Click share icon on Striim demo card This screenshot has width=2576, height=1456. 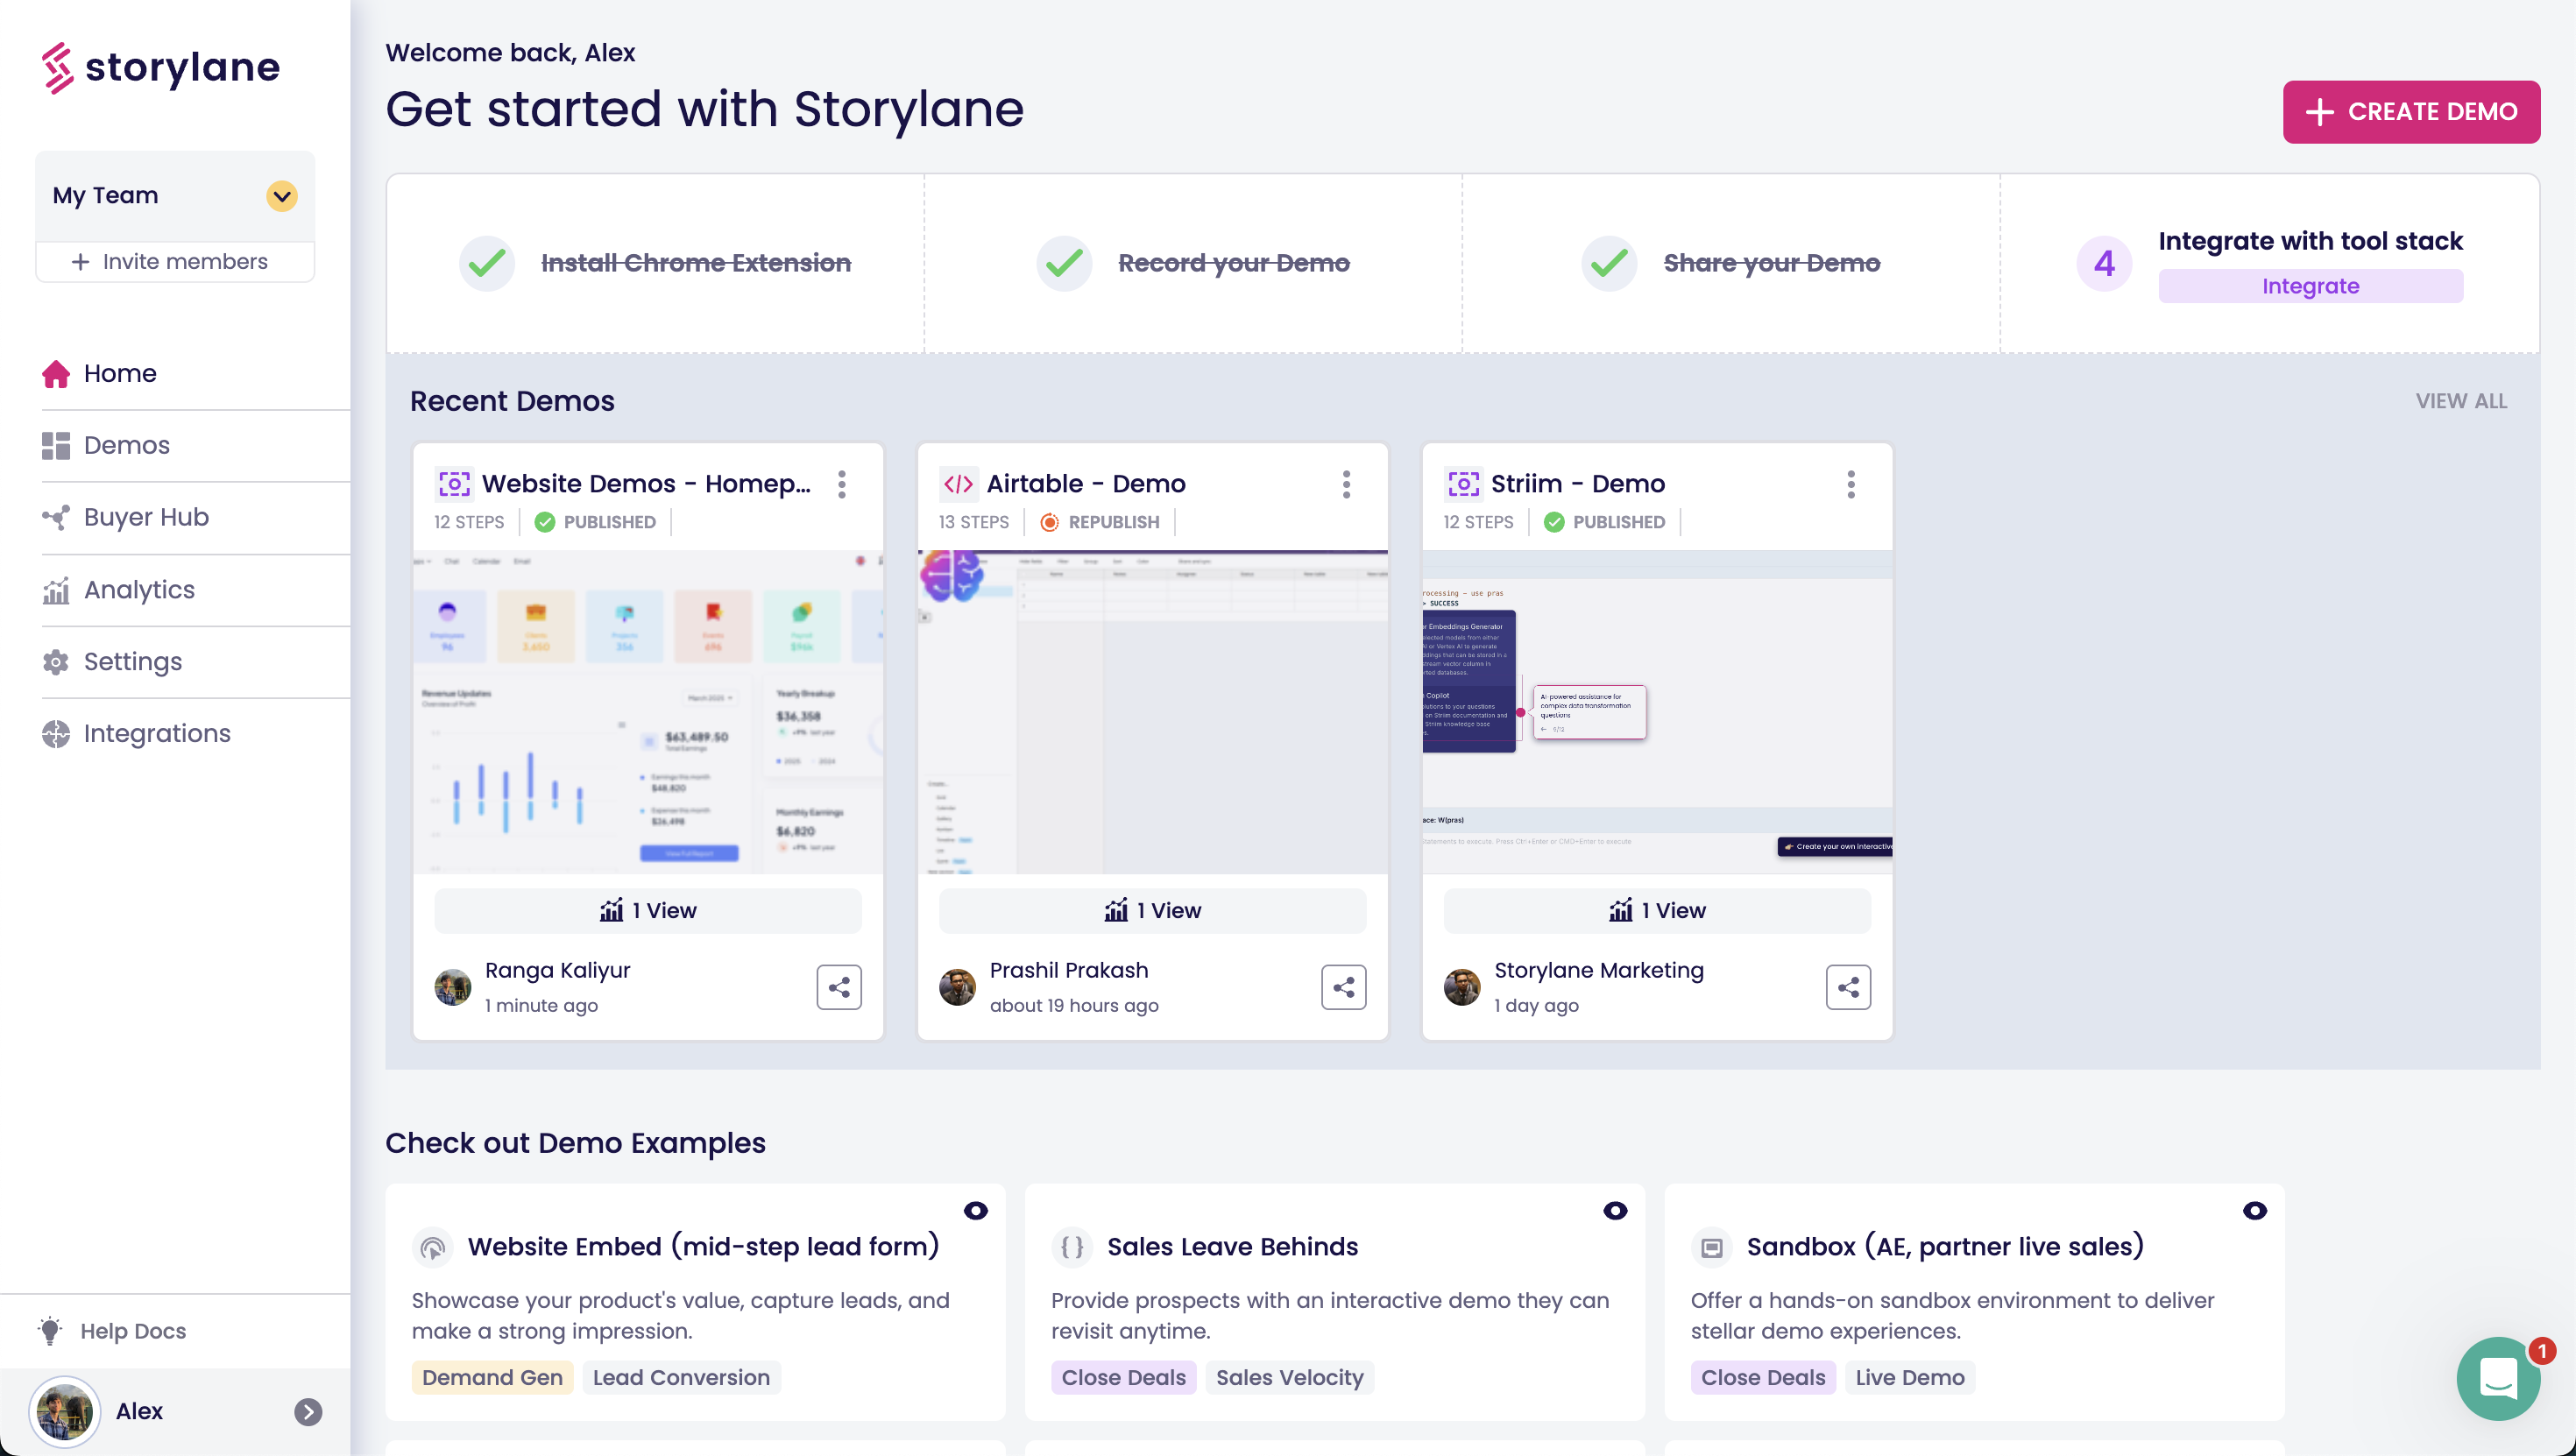tap(1847, 987)
